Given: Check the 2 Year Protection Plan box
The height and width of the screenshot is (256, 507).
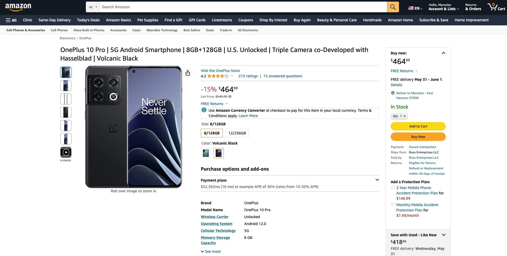Looking at the screenshot, I should [x=393, y=187].
